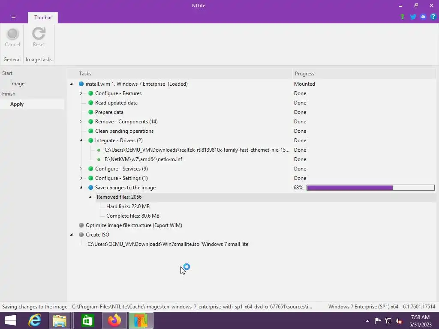Click the Cancel button in toolbar
Viewport: 439px width, 329px height.
12,38
